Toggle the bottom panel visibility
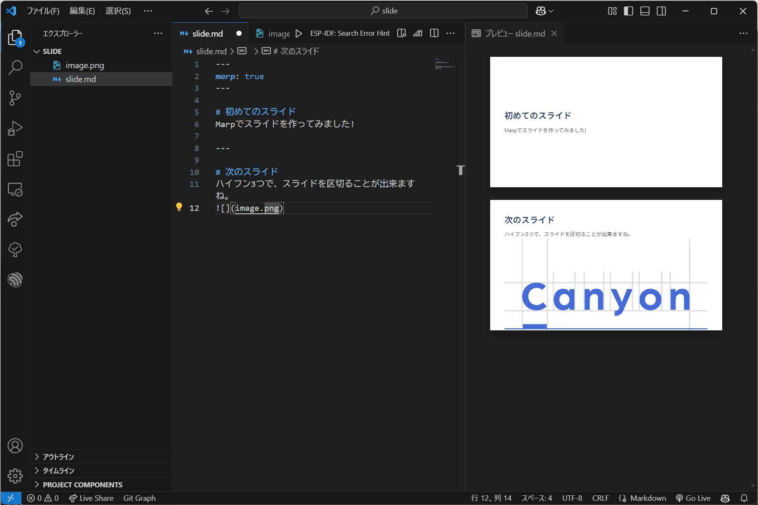 pyautogui.click(x=645, y=11)
